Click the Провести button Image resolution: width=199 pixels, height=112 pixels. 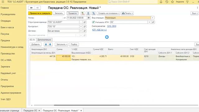[72, 13]
